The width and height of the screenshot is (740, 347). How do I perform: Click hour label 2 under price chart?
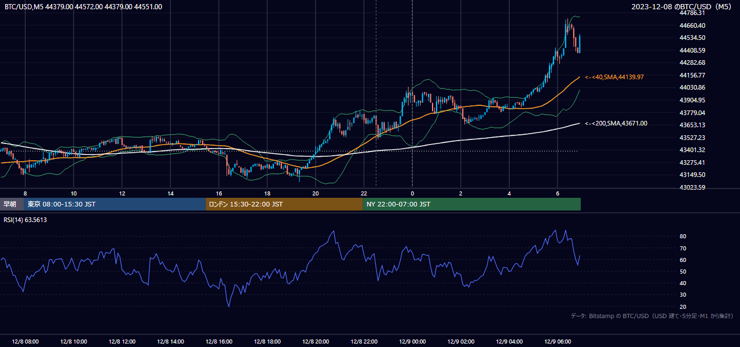click(460, 193)
